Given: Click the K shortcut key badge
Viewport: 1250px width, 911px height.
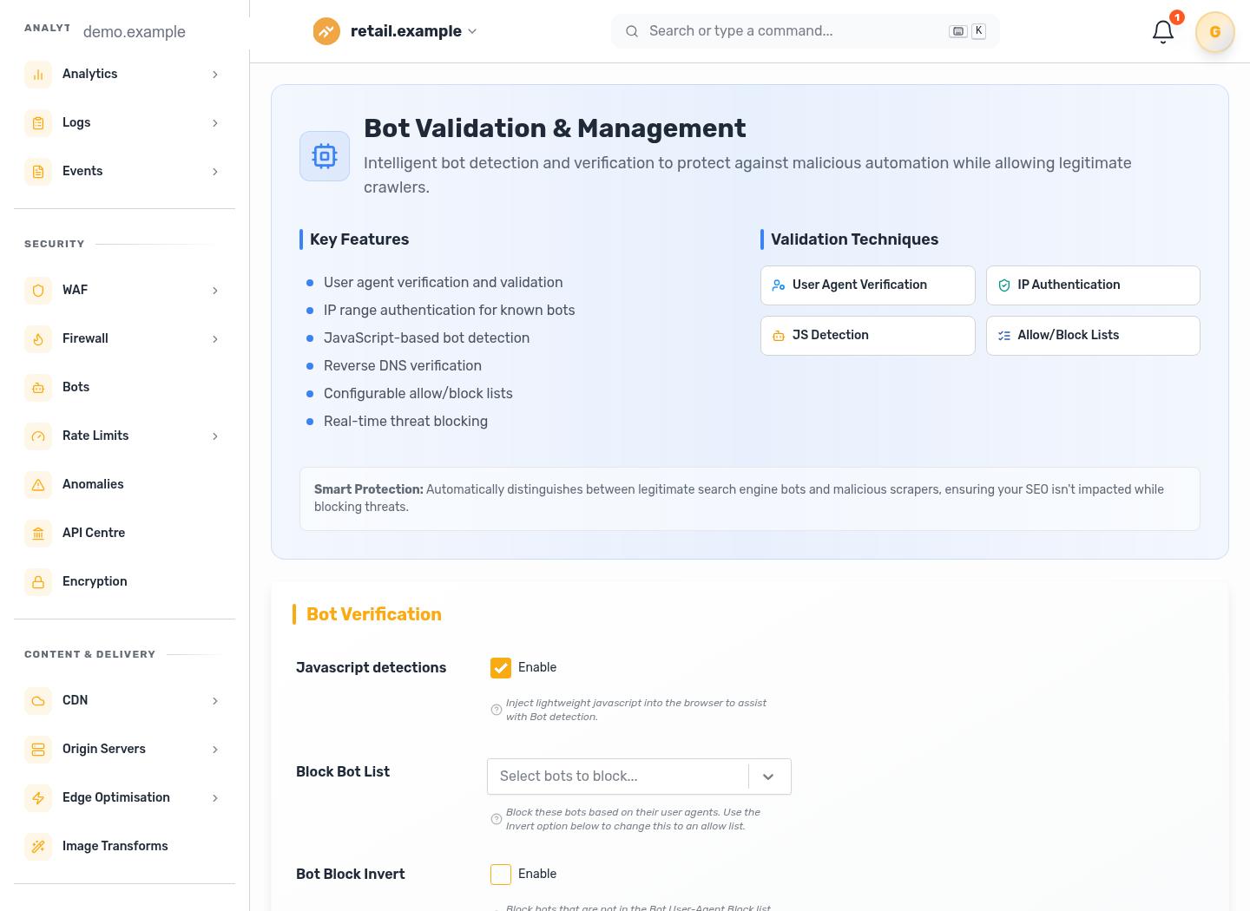Looking at the screenshot, I should click(x=978, y=31).
